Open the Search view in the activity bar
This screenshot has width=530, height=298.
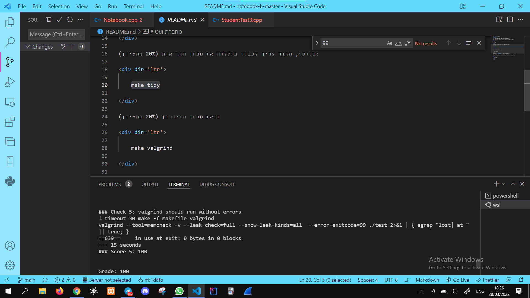pos(10,42)
